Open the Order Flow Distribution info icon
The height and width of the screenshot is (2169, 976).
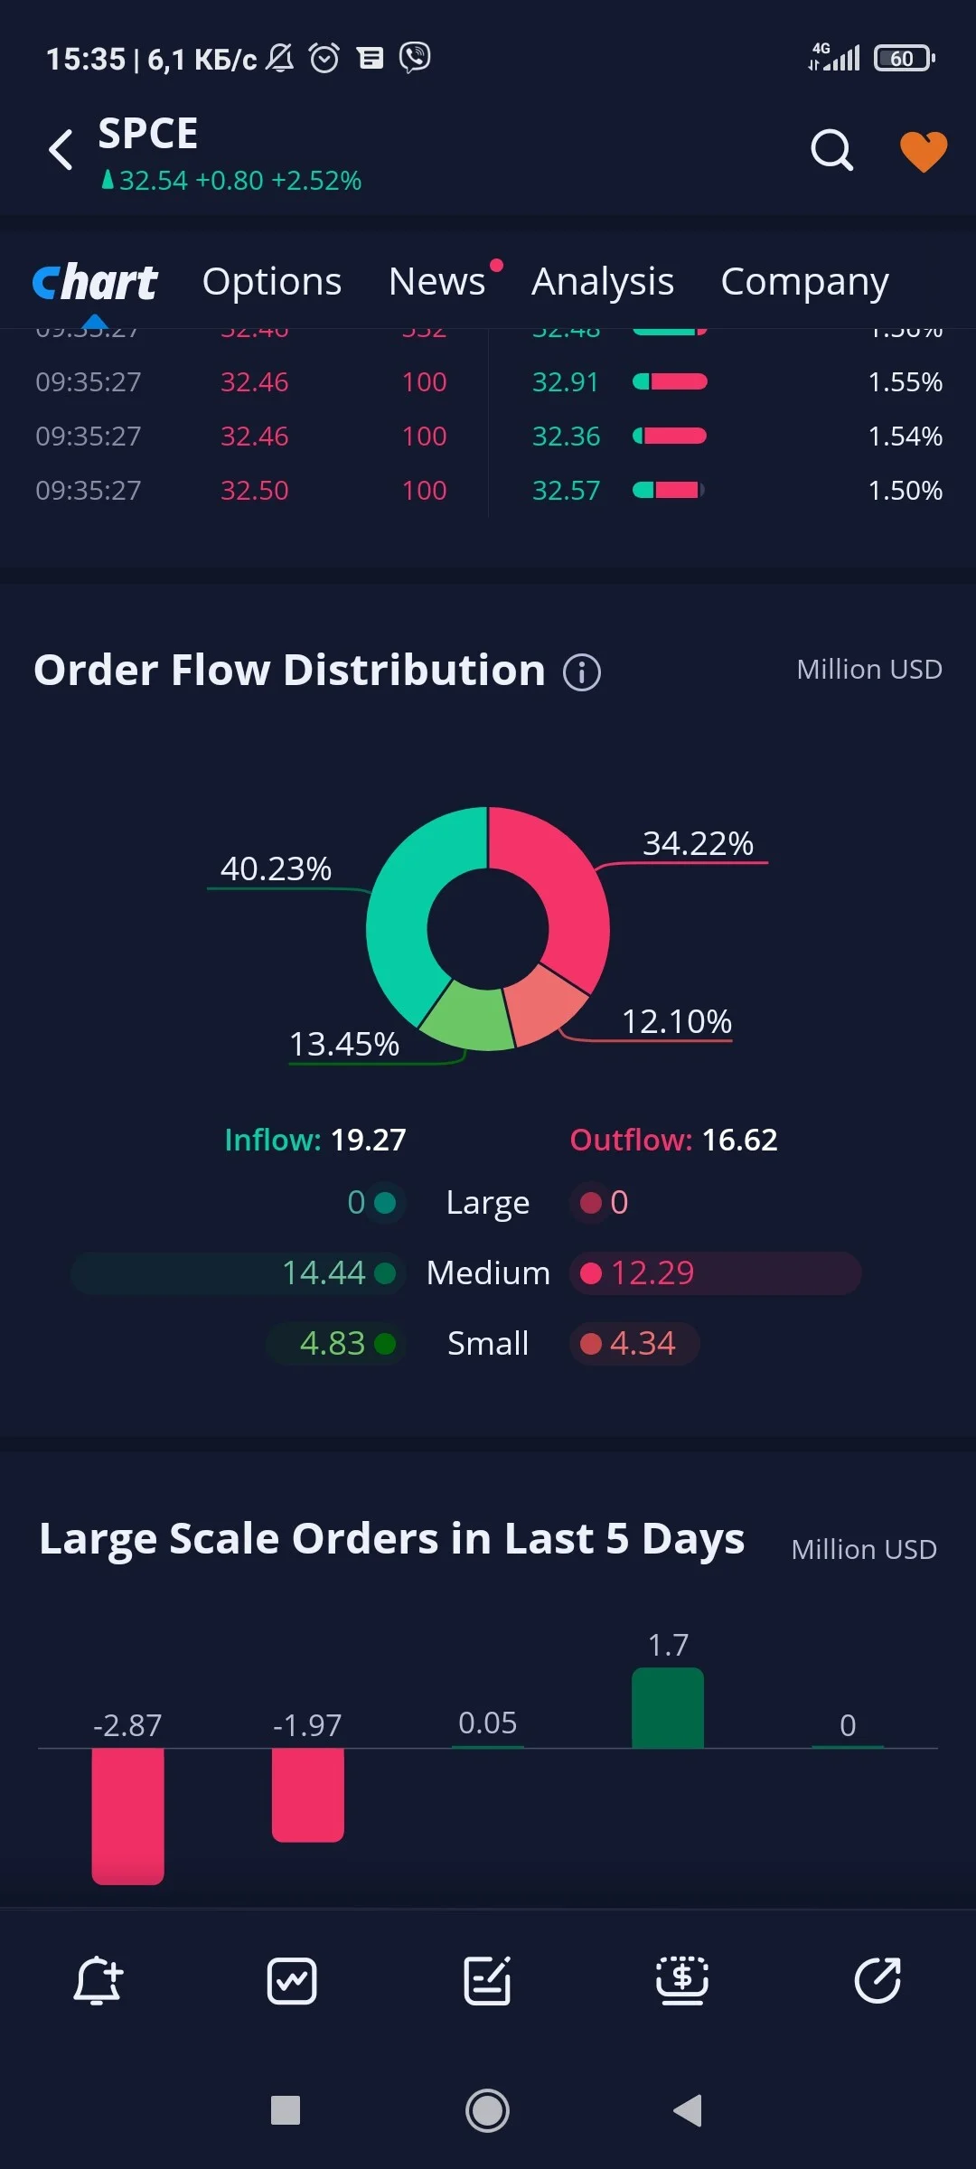(x=582, y=672)
